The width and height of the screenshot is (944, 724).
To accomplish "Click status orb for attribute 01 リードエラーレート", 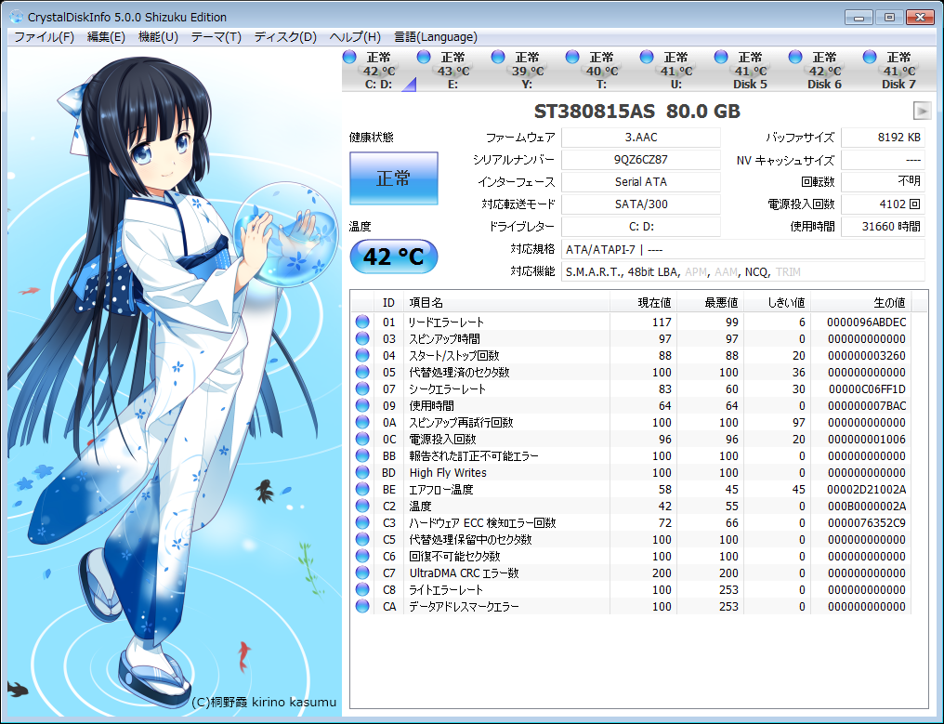I will pyautogui.click(x=362, y=322).
